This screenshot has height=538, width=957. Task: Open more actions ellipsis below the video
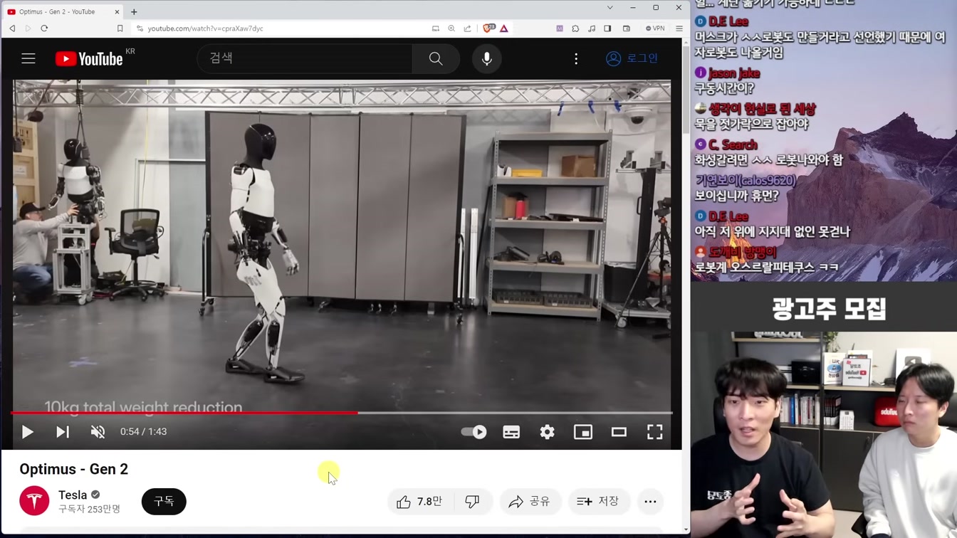[650, 502]
